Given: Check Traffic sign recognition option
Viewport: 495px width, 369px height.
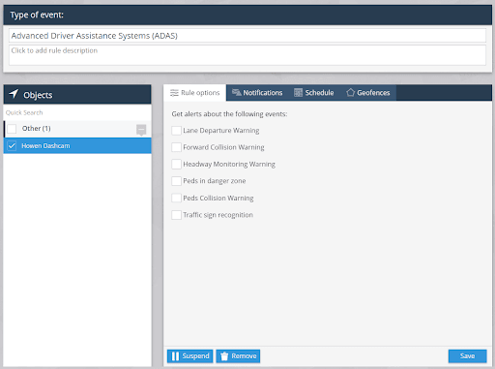Looking at the screenshot, I should click(x=176, y=215).
